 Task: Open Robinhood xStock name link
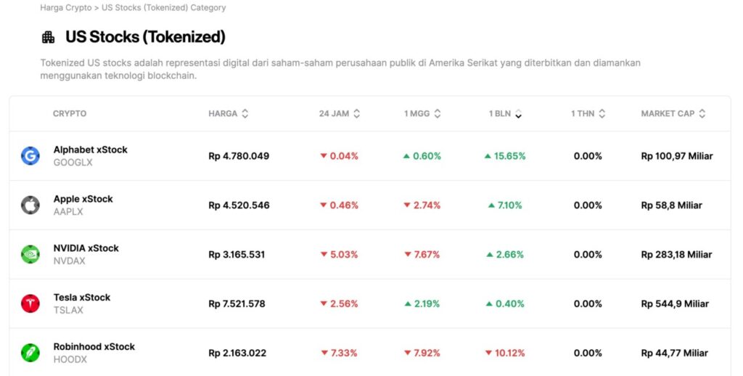coord(94,347)
